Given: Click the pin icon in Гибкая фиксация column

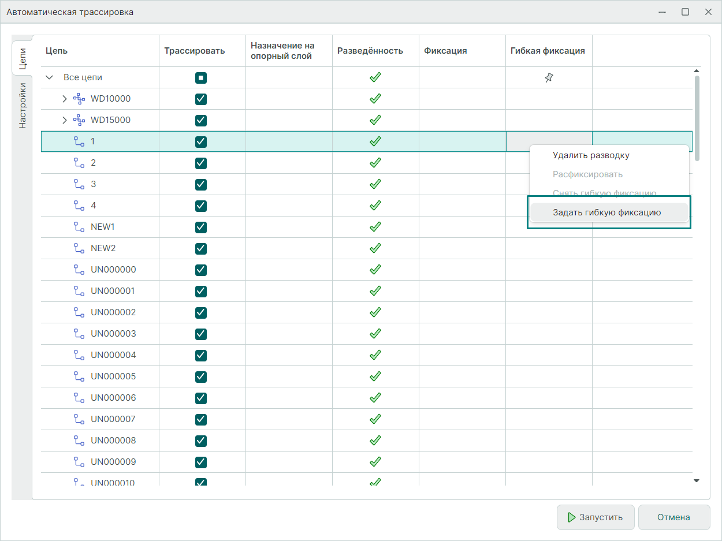Looking at the screenshot, I should [x=549, y=77].
